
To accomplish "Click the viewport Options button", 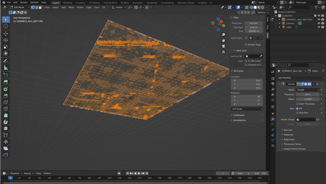I will click(261, 12).
